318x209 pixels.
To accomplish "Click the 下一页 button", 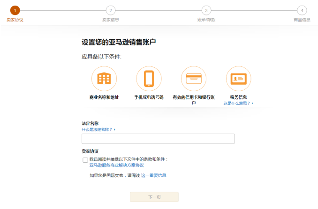I will pyautogui.click(x=154, y=197).
